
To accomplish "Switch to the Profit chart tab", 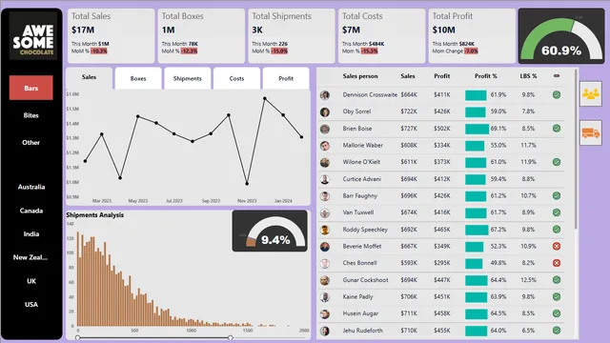I will [x=286, y=78].
